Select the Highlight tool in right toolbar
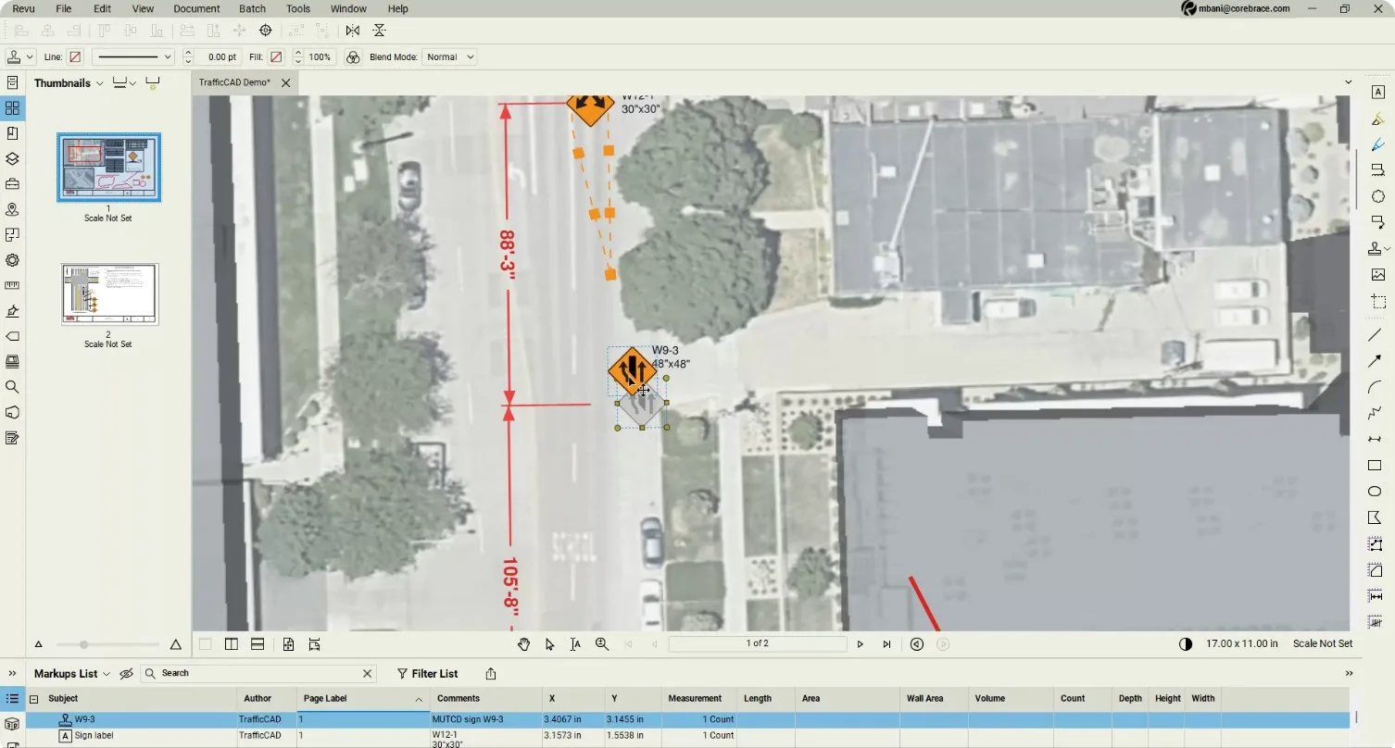The image size is (1395, 748). click(x=1377, y=118)
